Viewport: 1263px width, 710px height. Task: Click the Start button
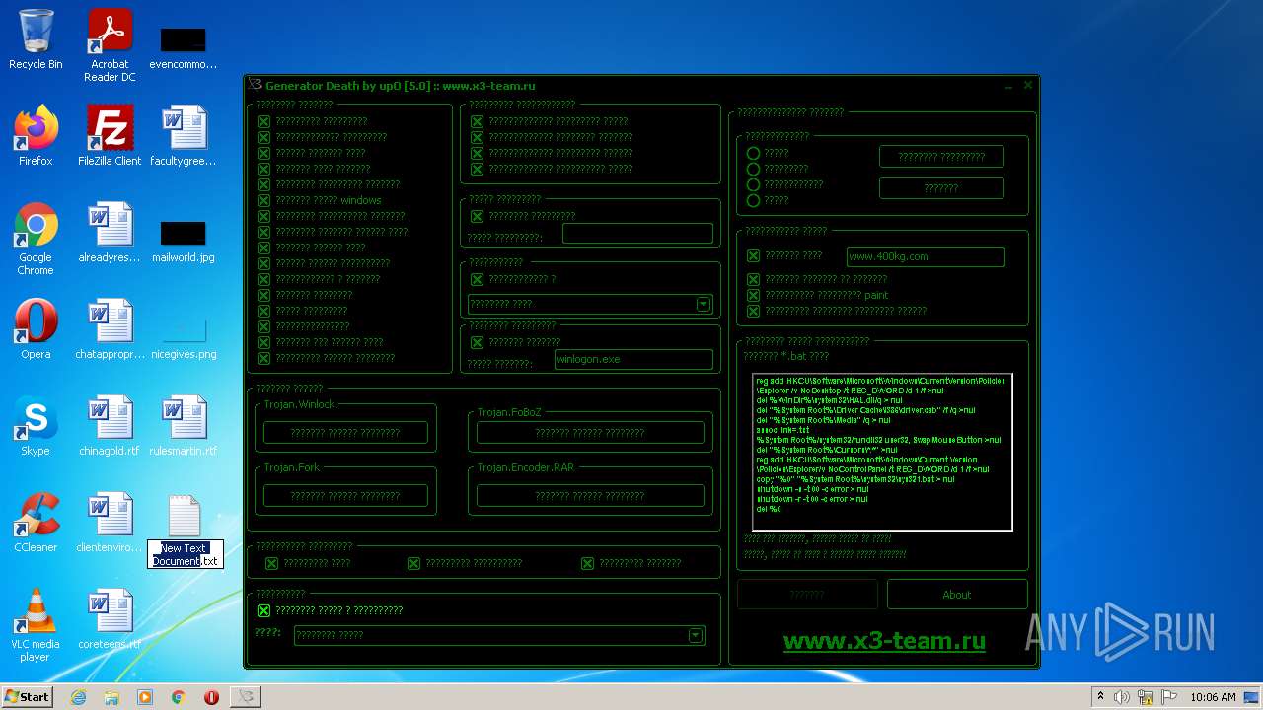click(28, 697)
